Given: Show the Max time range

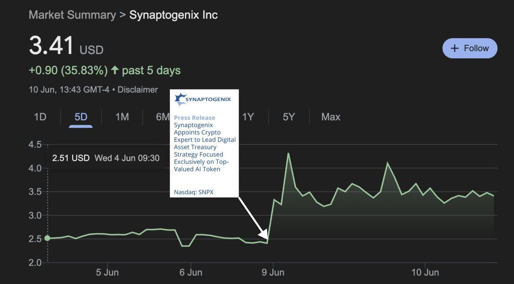Looking at the screenshot, I should tap(331, 117).
